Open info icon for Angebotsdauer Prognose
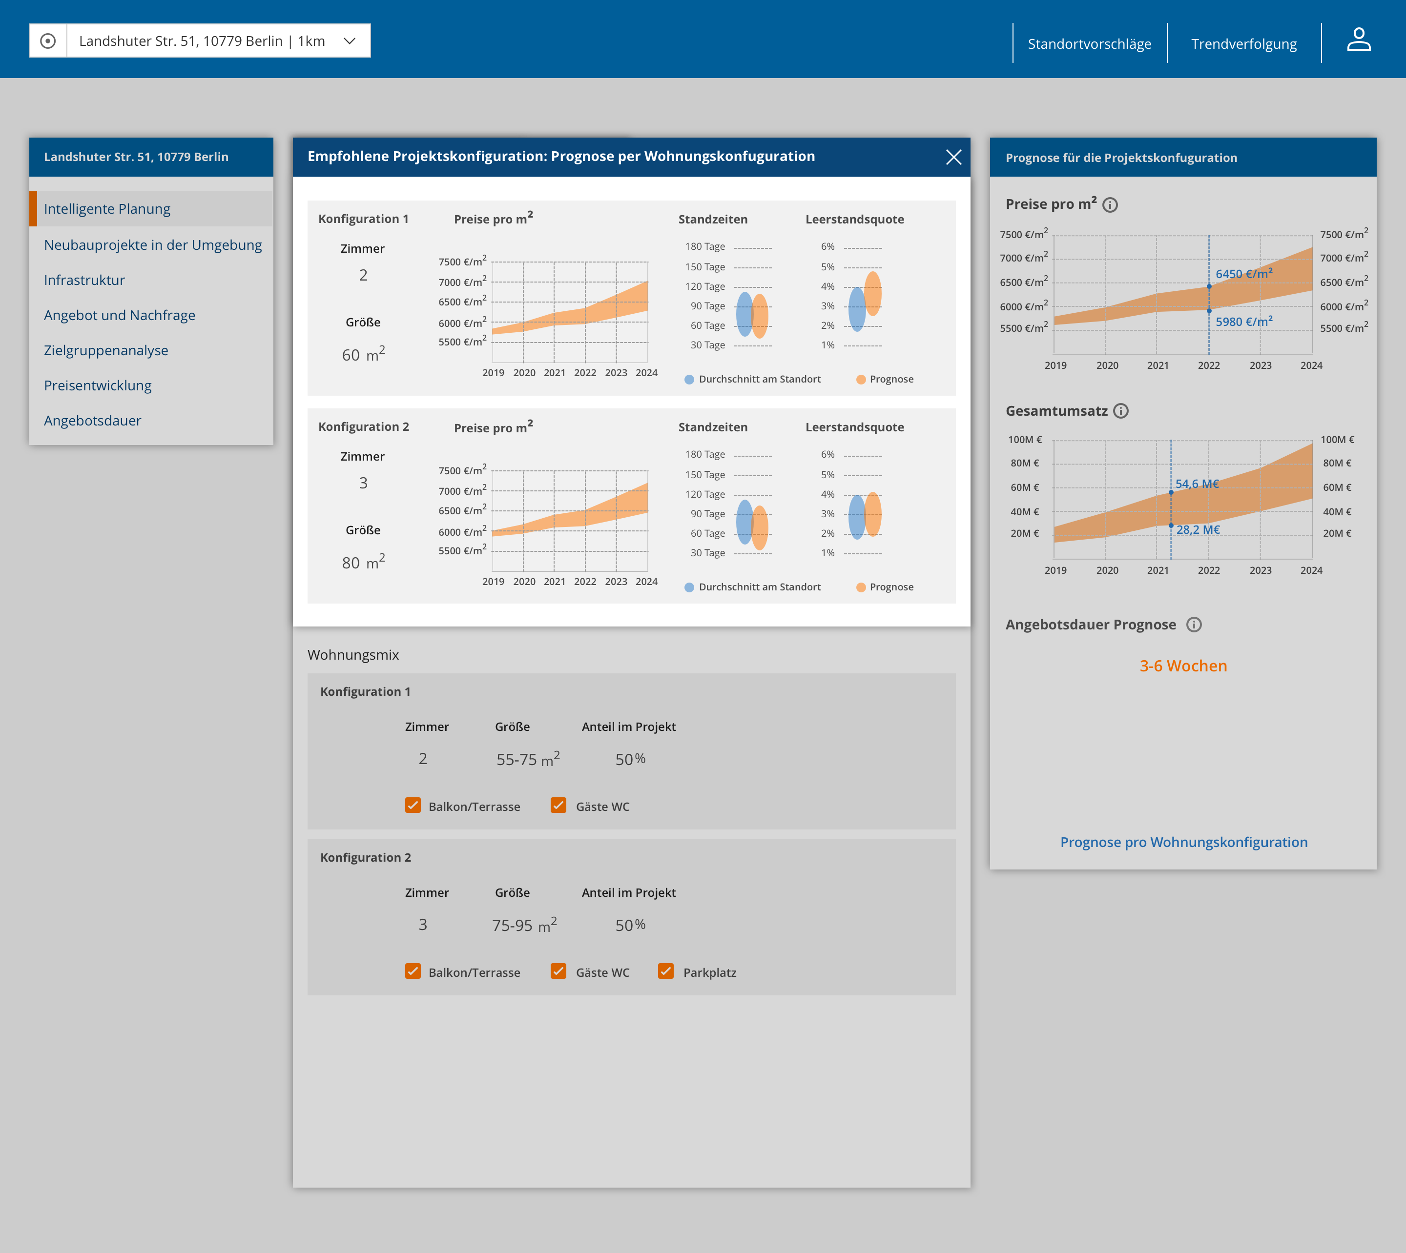 point(1195,625)
